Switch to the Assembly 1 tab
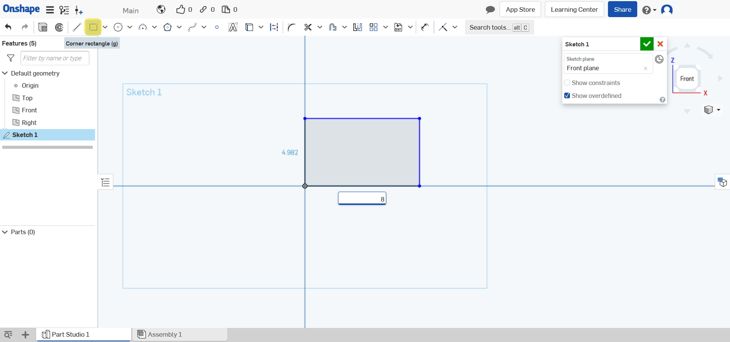The height and width of the screenshot is (342, 730). (165, 334)
